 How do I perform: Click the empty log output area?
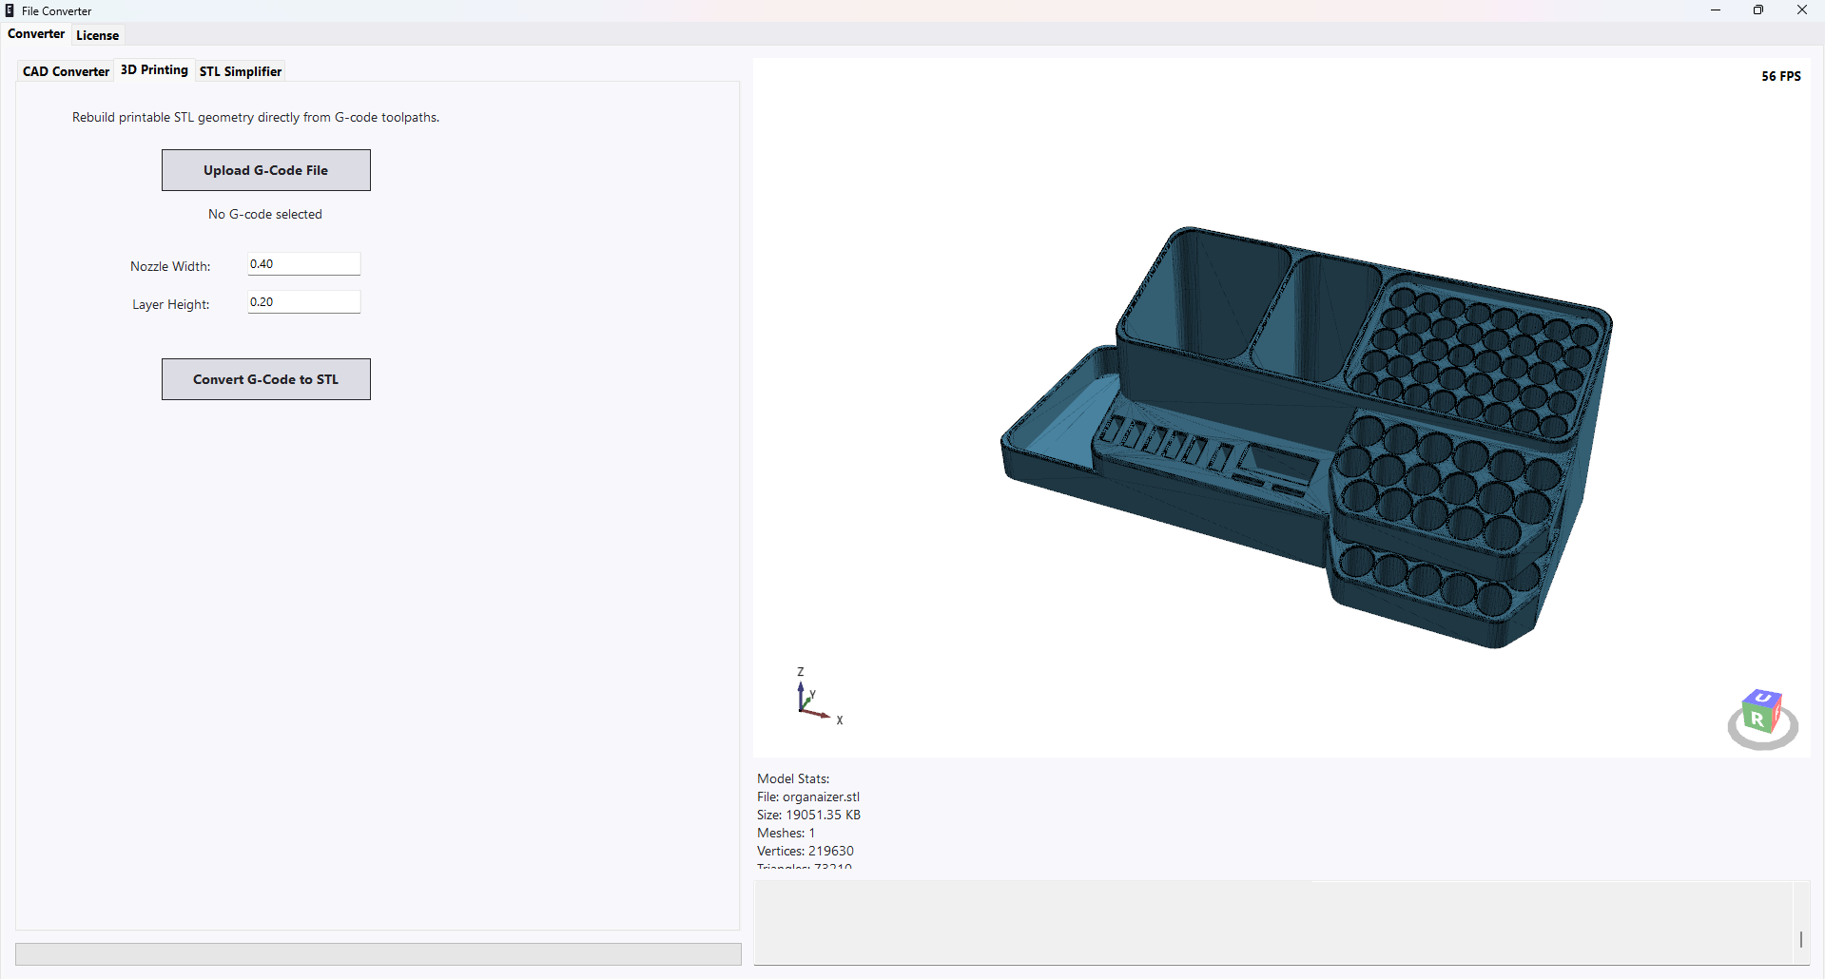[1273, 923]
